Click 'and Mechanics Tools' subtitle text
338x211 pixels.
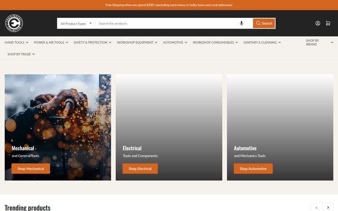250,156
